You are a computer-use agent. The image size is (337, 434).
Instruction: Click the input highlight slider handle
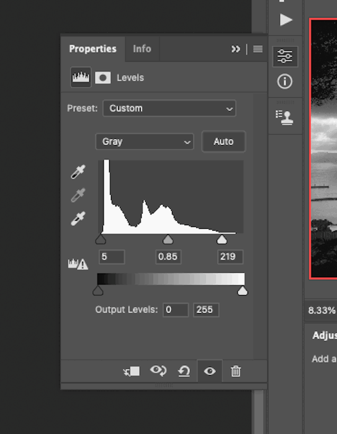click(222, 239)
